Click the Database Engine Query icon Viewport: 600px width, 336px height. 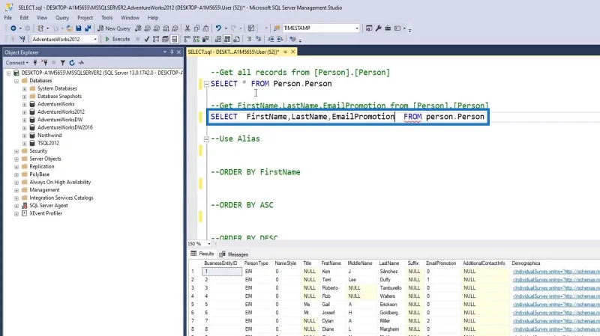(x=138, y=28)
